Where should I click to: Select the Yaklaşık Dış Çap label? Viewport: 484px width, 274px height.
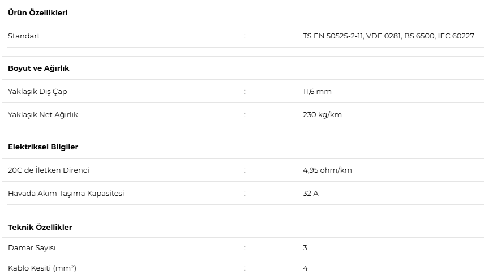coord(37,91)
